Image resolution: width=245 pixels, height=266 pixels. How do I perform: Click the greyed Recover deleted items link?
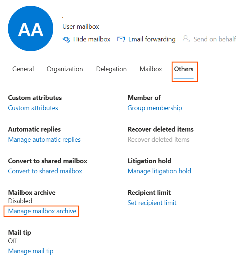158,140
